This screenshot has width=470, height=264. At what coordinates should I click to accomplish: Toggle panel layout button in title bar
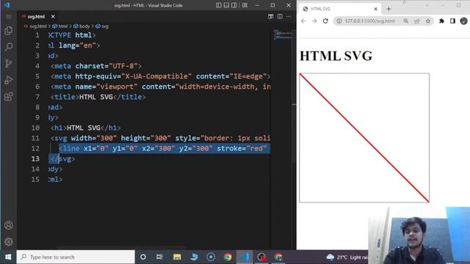pyautogui.click(x=227, y=5)
